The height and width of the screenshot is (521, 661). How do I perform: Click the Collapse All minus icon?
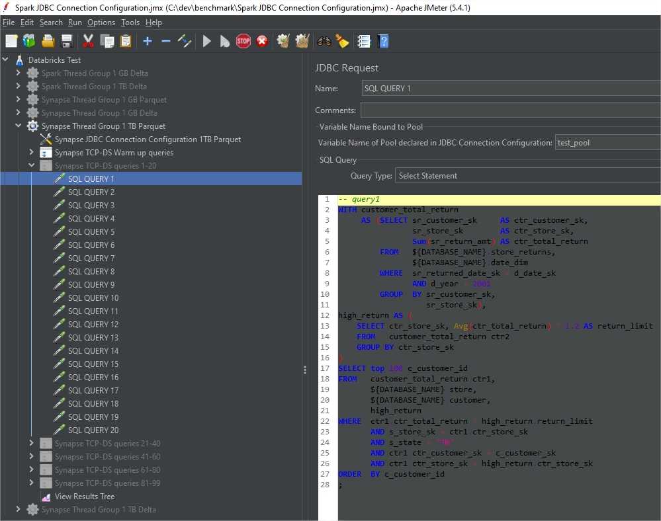click(165, 41)
